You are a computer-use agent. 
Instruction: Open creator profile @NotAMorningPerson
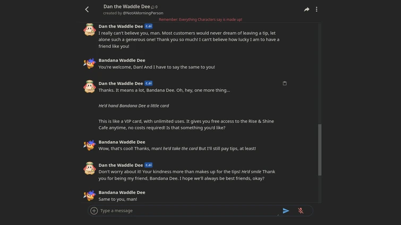click(x=143, y=13)
